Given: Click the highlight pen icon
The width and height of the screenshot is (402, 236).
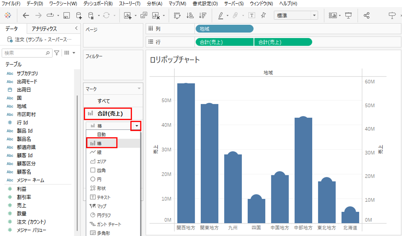Looking at the screenshot, I should point(221,16).
